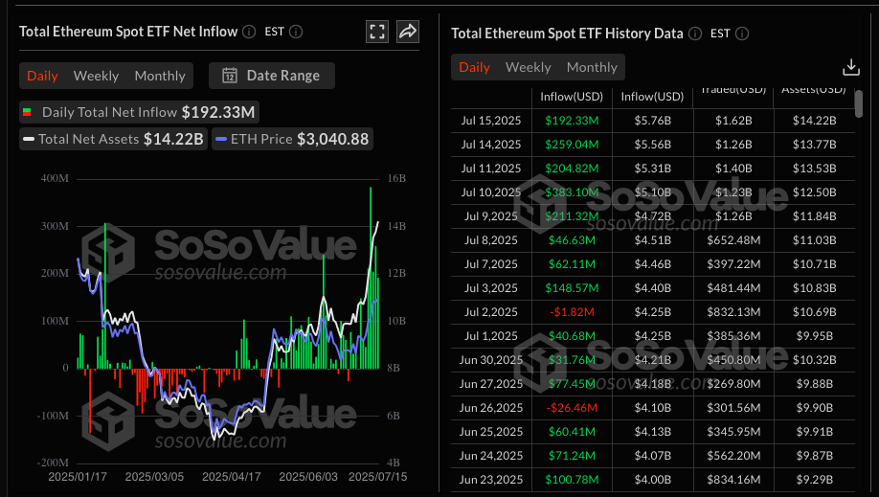Click EST timezone label in chart panel
Screen dimensions: 879x497
point(274,32)
